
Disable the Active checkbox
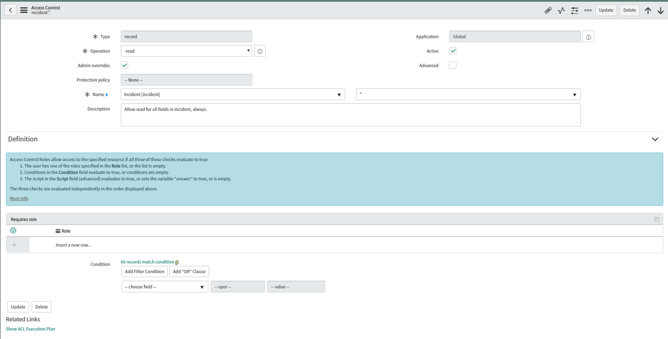coord(452,51)
